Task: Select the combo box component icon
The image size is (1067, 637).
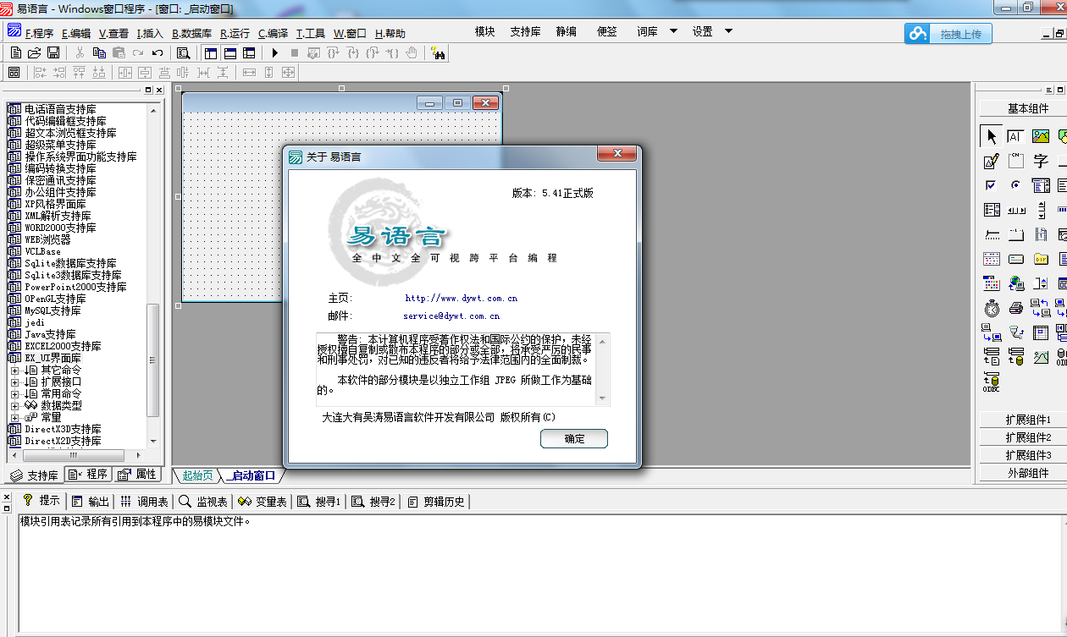Action: (x=1041, y=185)
